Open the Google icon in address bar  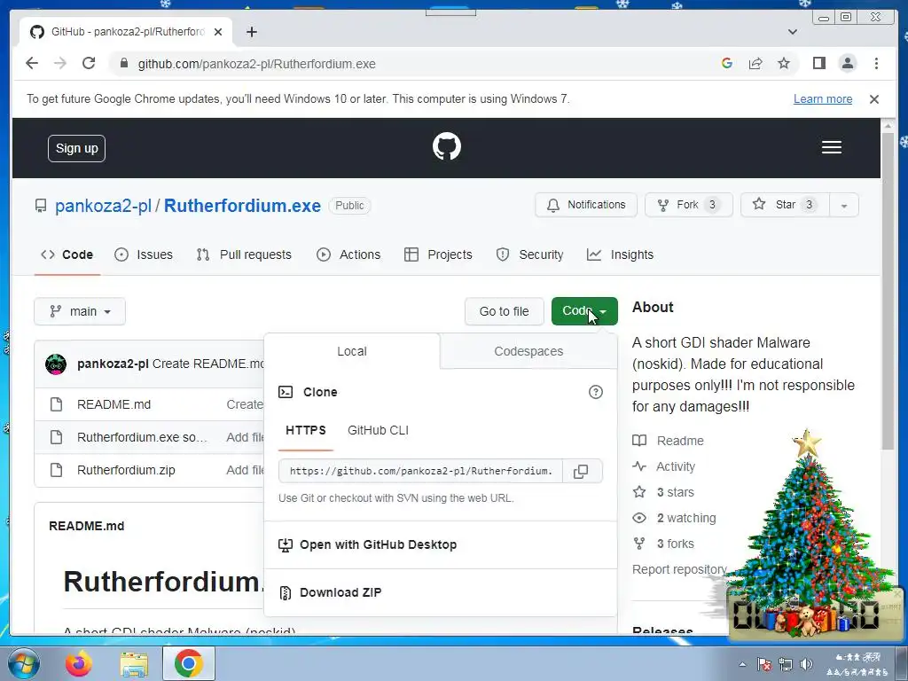tap(727, 63)
